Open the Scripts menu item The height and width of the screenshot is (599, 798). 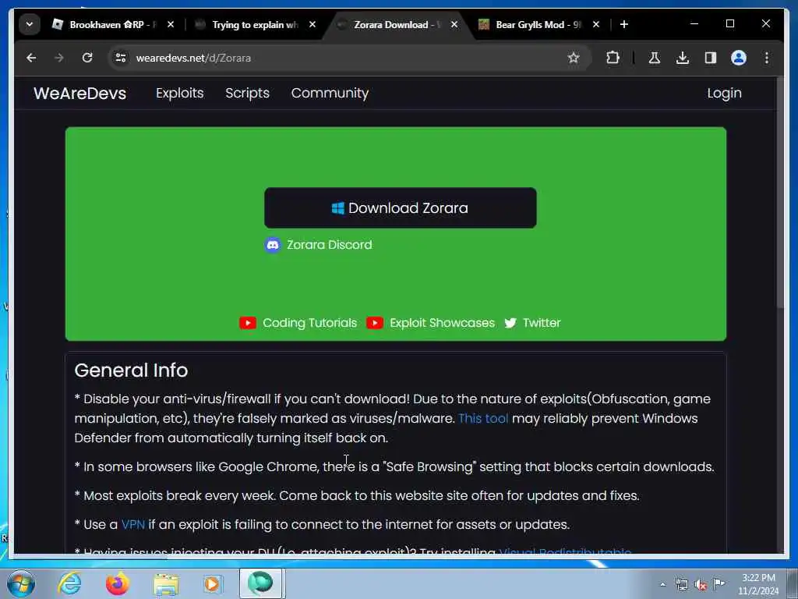coord(247,94)
